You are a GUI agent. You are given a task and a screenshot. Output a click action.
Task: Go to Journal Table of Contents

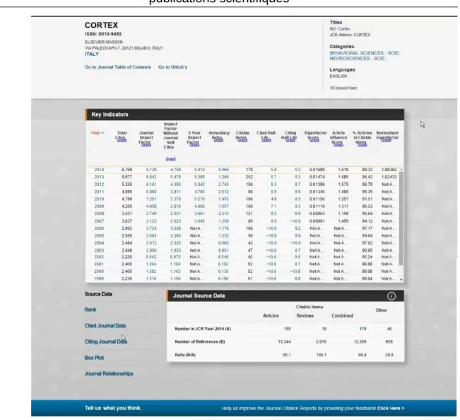coord(117,67)
